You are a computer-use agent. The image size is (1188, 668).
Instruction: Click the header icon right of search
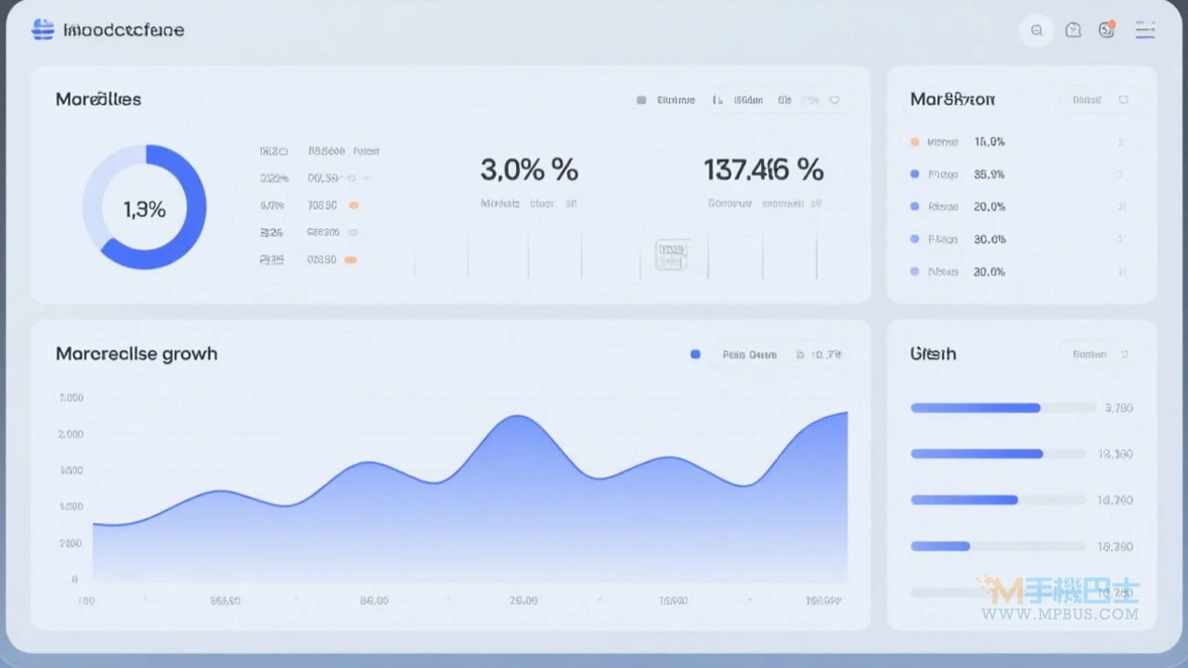click(x=1074, y=30)
